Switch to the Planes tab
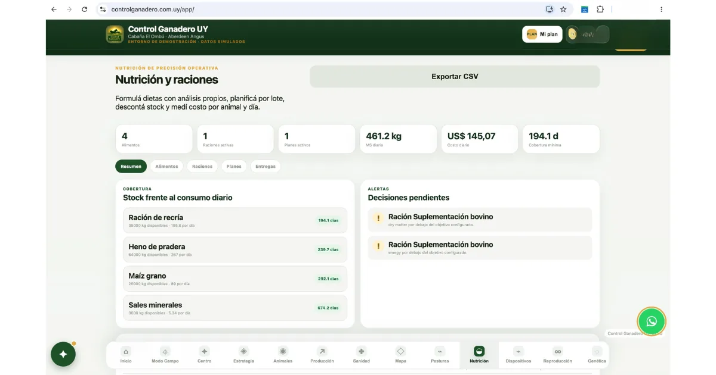Image resolution: width=716 pixels, height=375 pixels. [234, 167]
